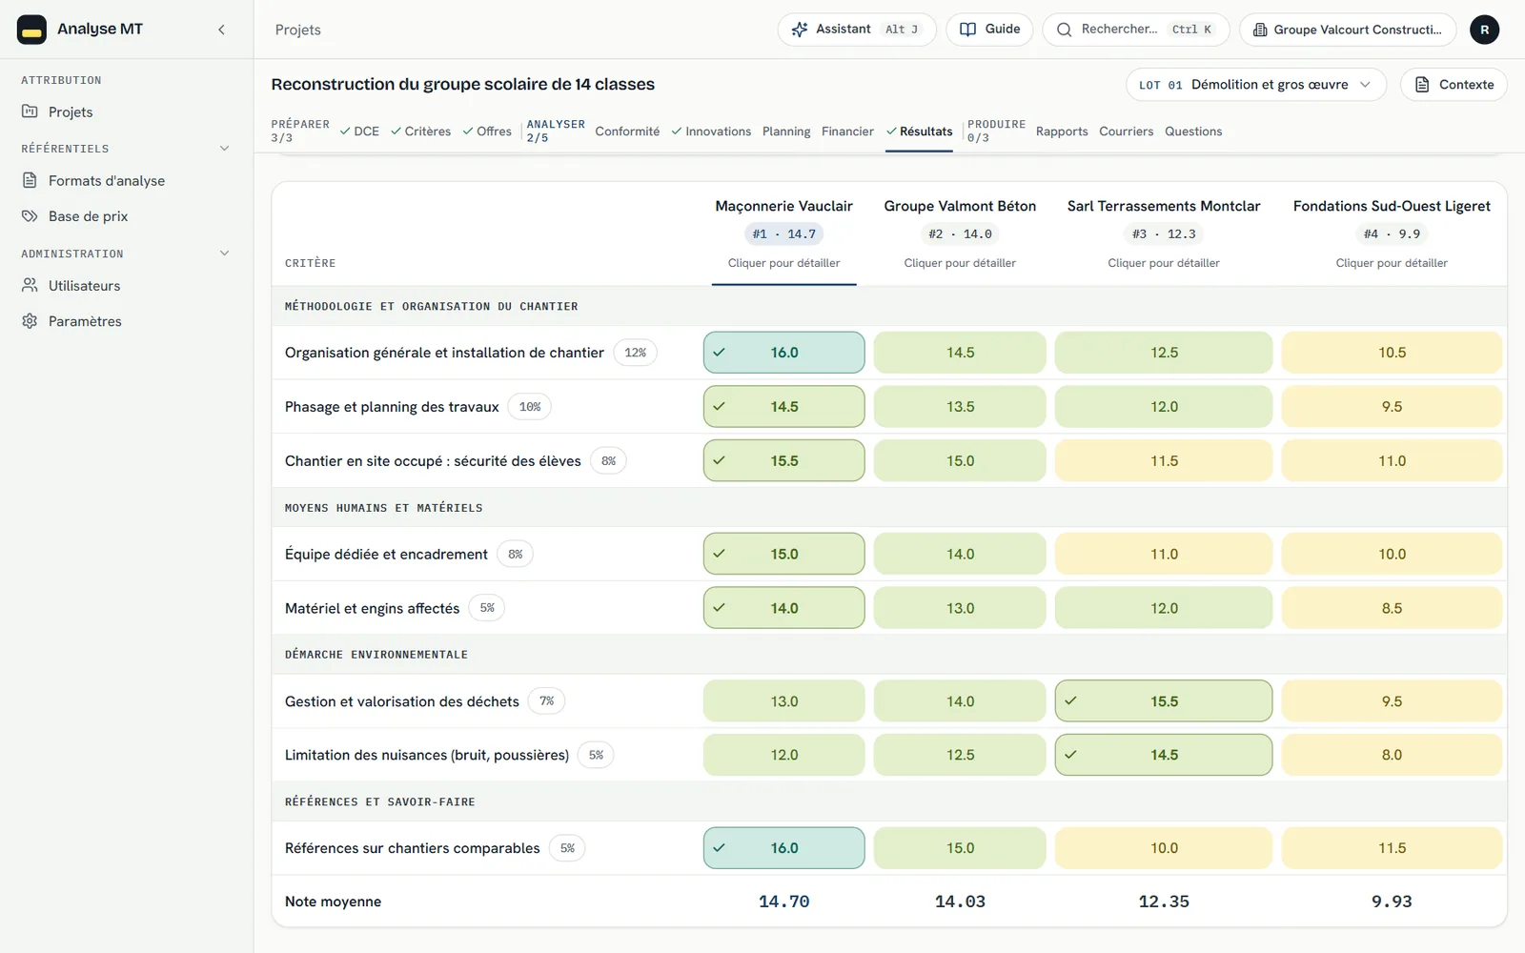The width and height of the screenshot is (1525, 953).
Task: Click the Rechercher search field
Action: tap(1136, 30)
